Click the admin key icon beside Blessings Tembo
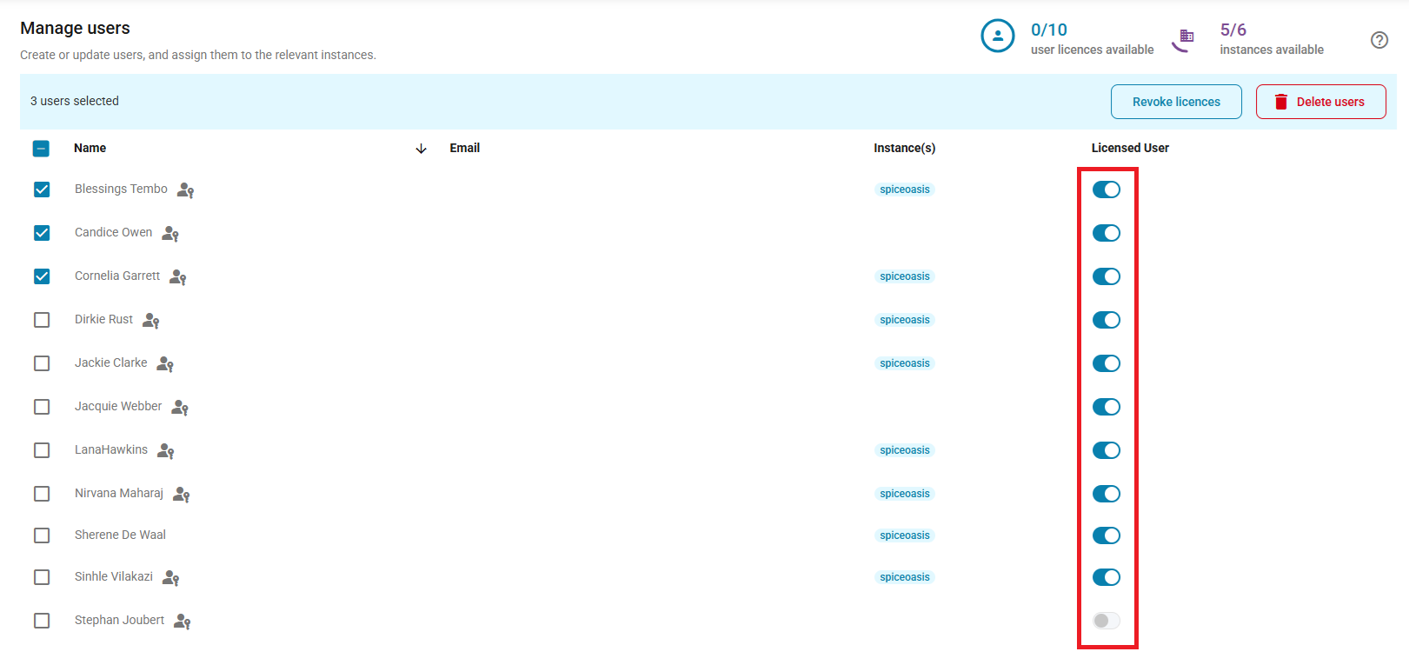 [x=185, y=190]
